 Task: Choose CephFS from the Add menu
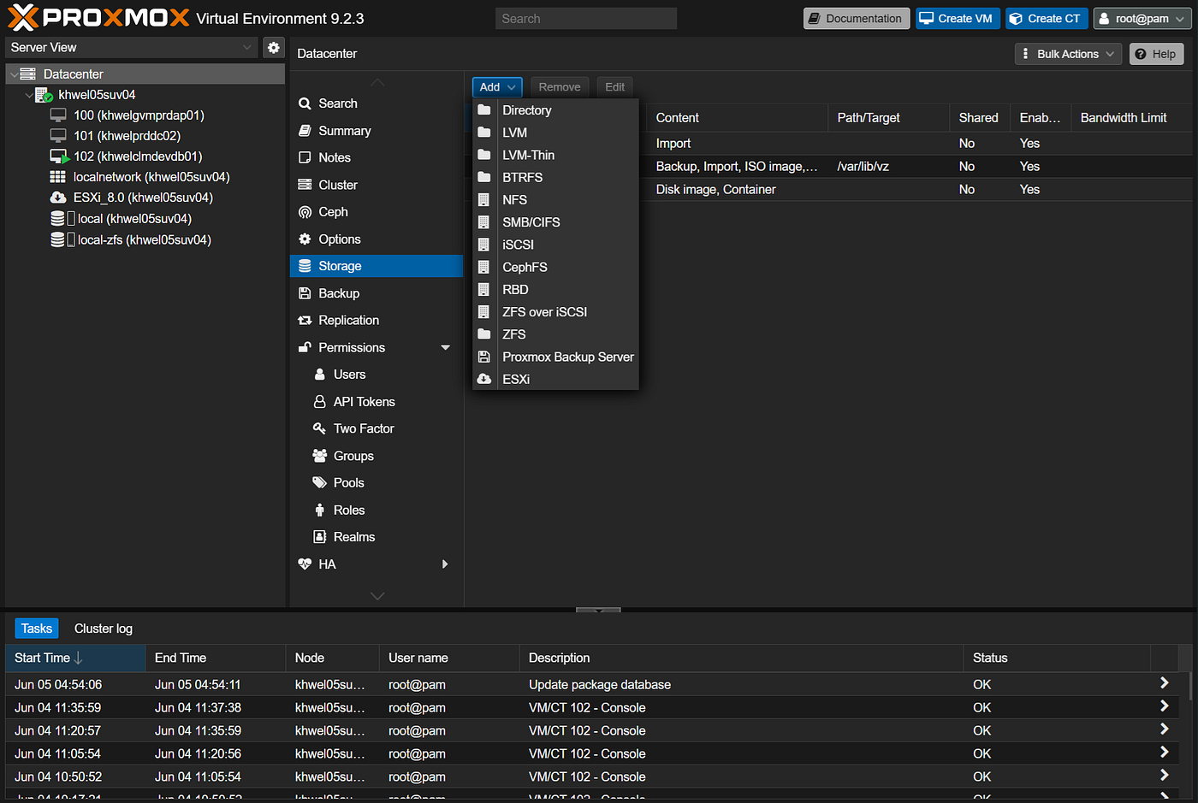555,267
